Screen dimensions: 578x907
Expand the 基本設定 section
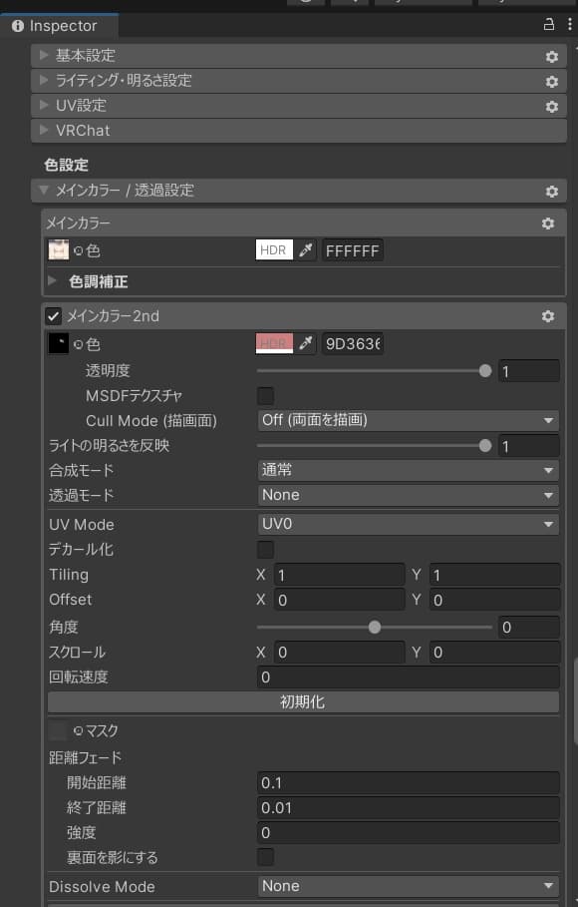coord(44,55)
